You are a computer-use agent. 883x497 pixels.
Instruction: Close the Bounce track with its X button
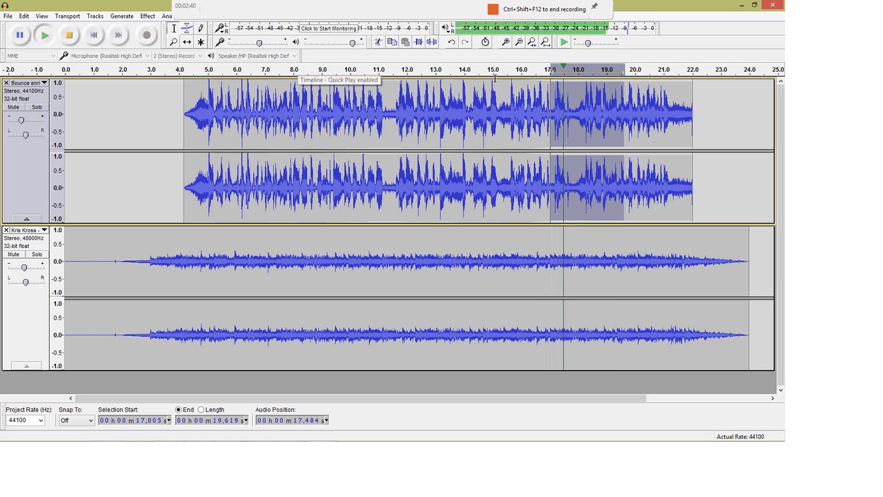[x=6, y=83]
